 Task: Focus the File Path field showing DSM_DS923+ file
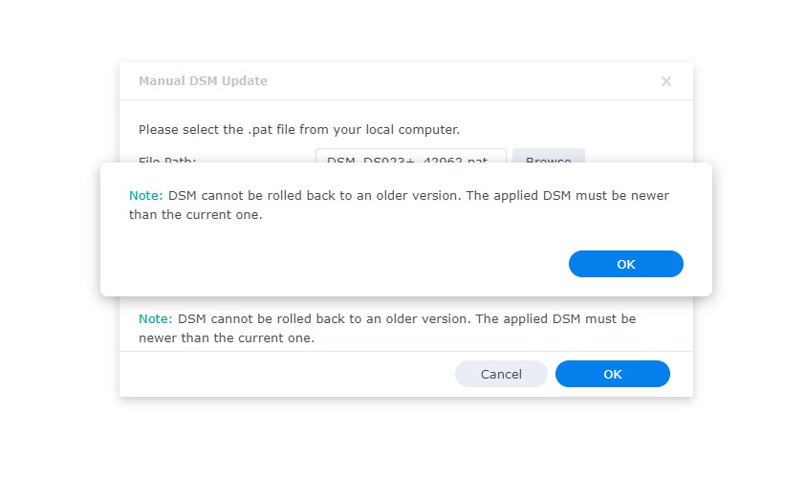click(411, 156)
